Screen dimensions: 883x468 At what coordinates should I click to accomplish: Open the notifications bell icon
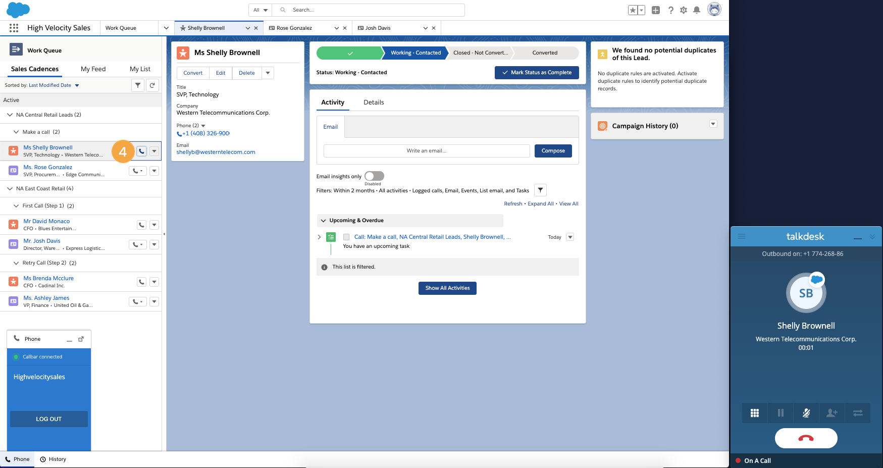tap(697, 10)
